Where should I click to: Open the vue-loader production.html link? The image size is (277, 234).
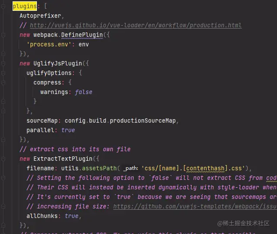(x=135, y=25)
